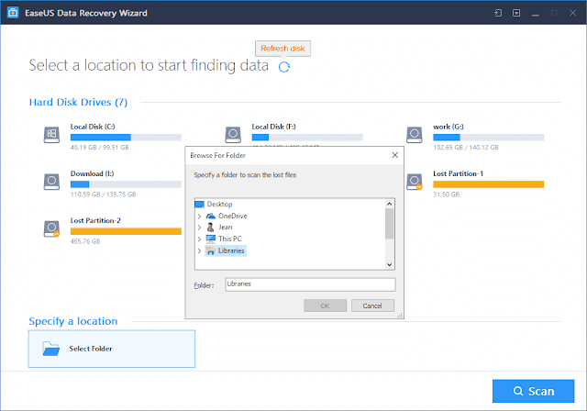Click the Local Disk (F:) usage bar
Screen dimensions: 587x411
pyautogui.click(x=307, y=138)
